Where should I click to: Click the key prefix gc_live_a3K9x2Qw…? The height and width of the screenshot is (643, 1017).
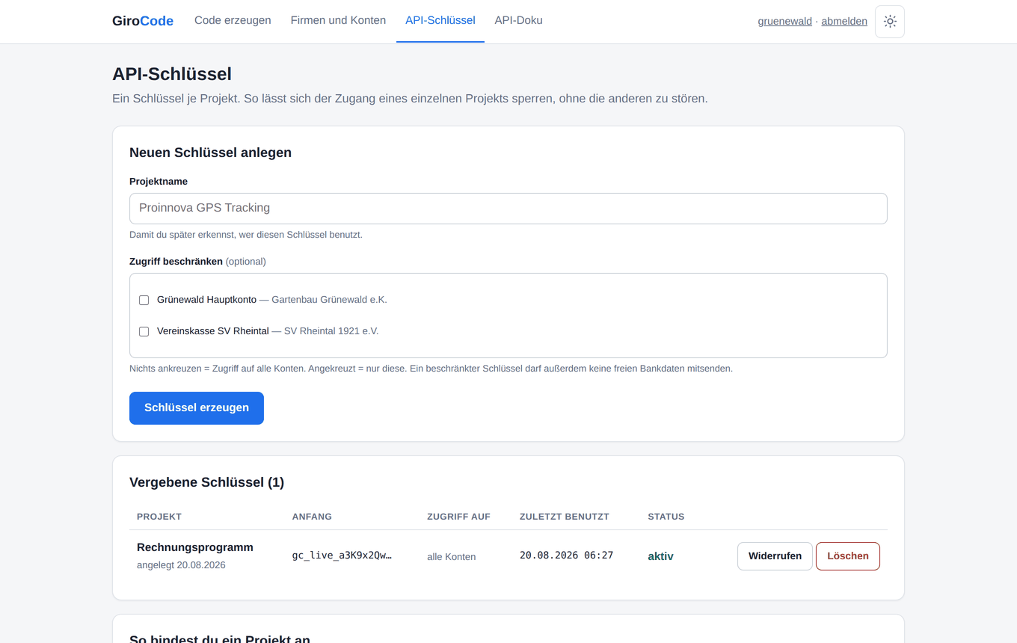click(342, 556)
